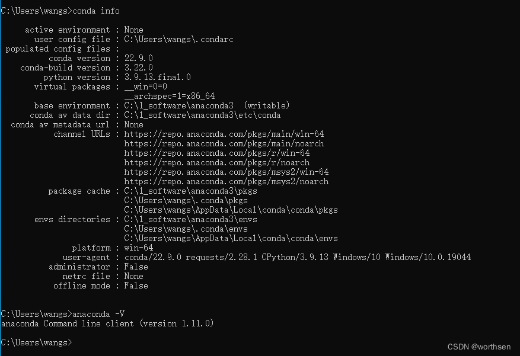Click the base environment path marked writable
Image resolution: width=520 pixels, height=356 pixels.
coord(206,106)
